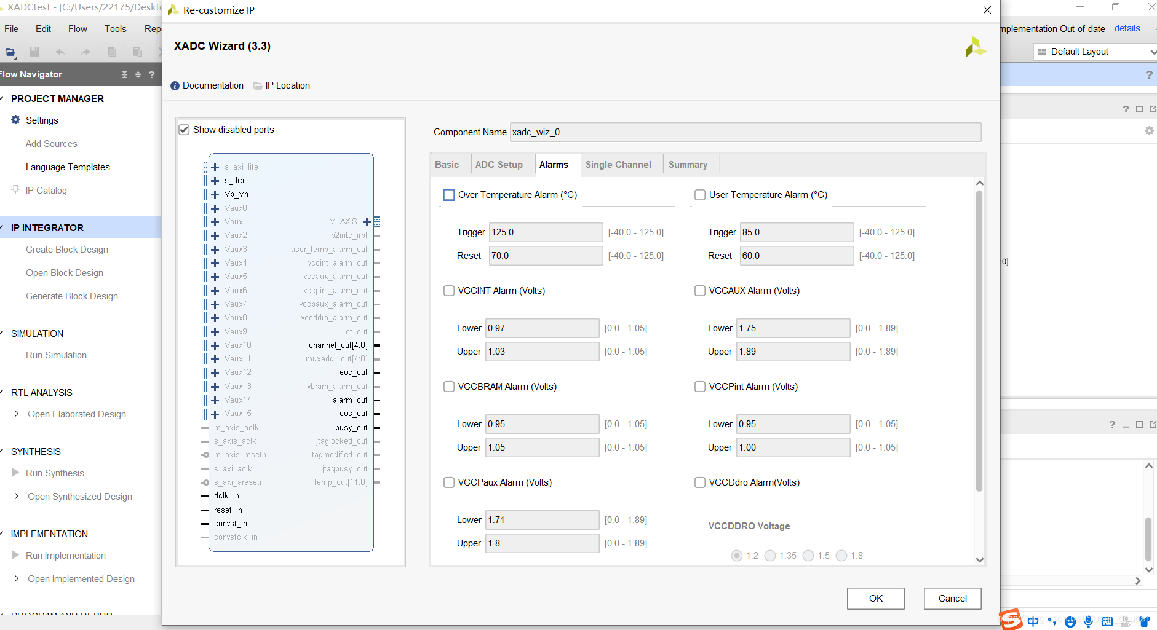Click the Undo arrow in toolbar
1157x630 pixels.
(x=60, y=52)
